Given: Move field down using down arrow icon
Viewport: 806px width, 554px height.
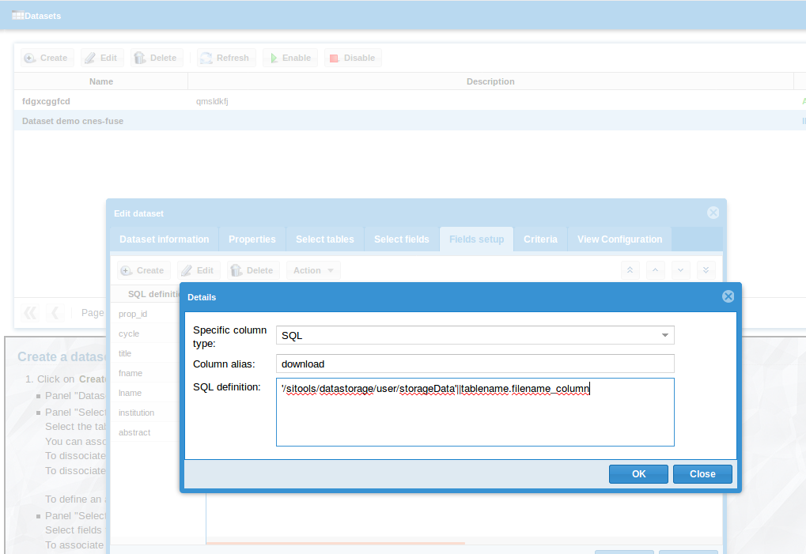Looking at the screenshot, I should coord(681,269).
